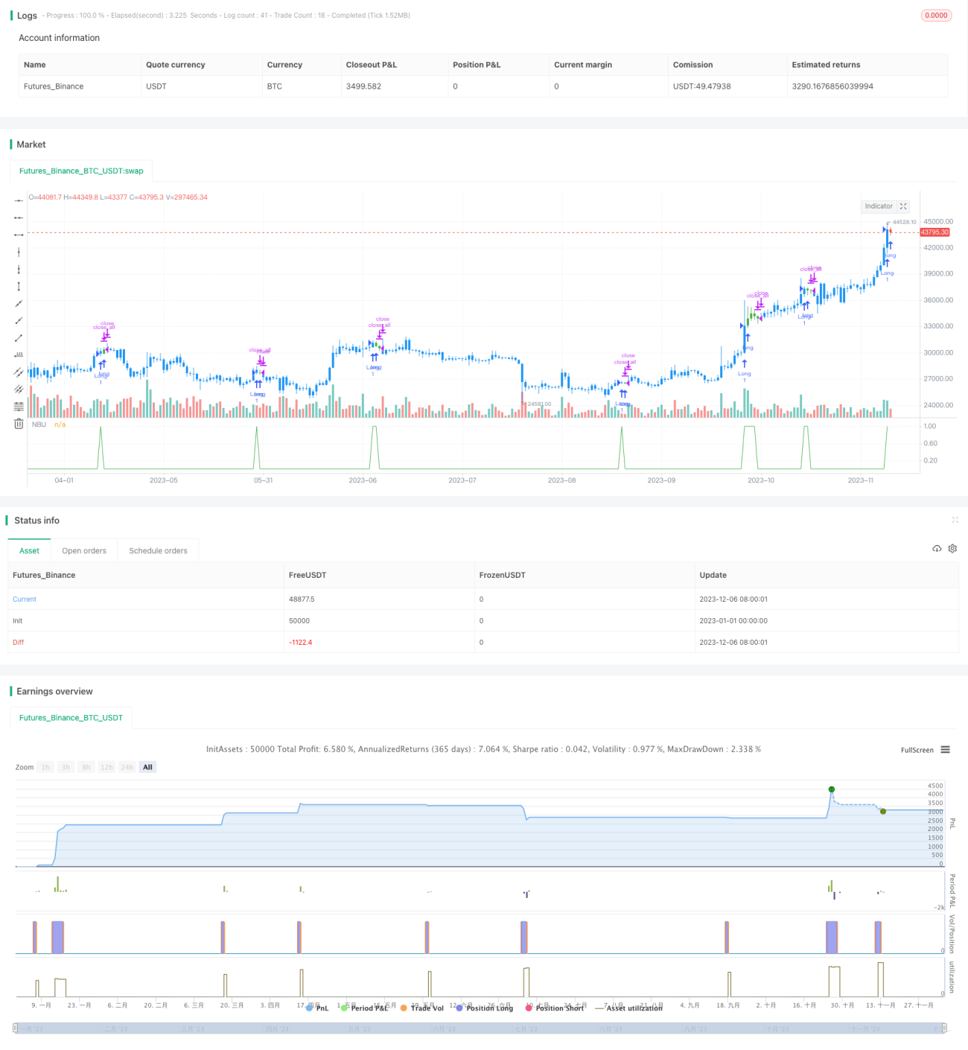Pick the Fibonacci horizontal lines tool
968x1050 pixels.
19,407
